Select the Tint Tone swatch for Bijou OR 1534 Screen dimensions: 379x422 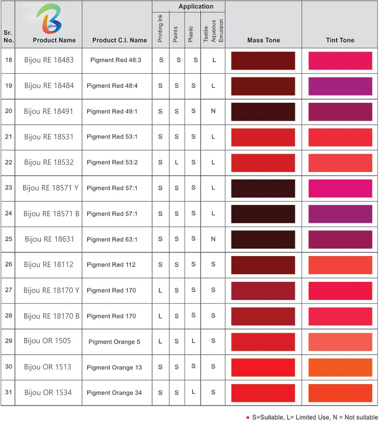(340, 393)
